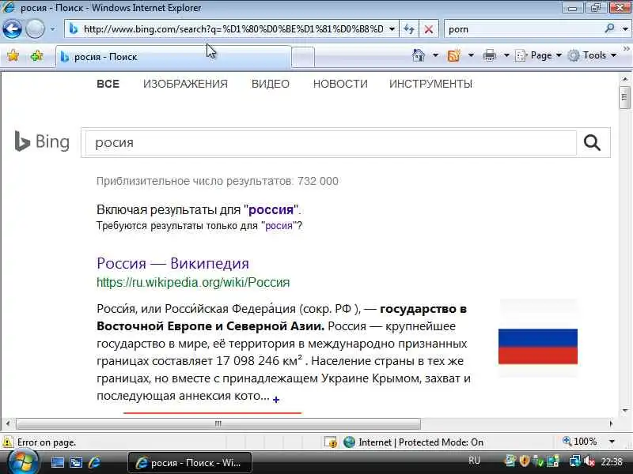Expand the Home button dropdown arrow

pyautogui.click(x=435, y=55)
